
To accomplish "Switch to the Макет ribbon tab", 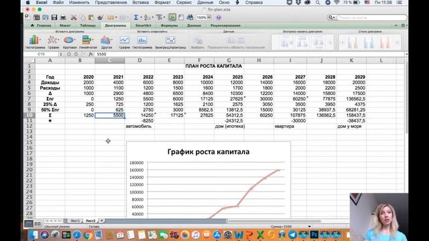I will coord(65,25).
